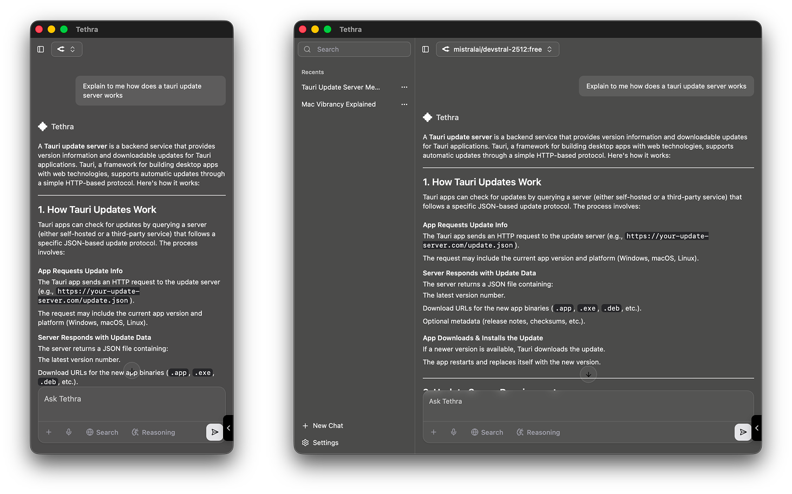Viewport: 792px width, 494px height.
Task: Click the microphone input icon
Action: (454, 432)
